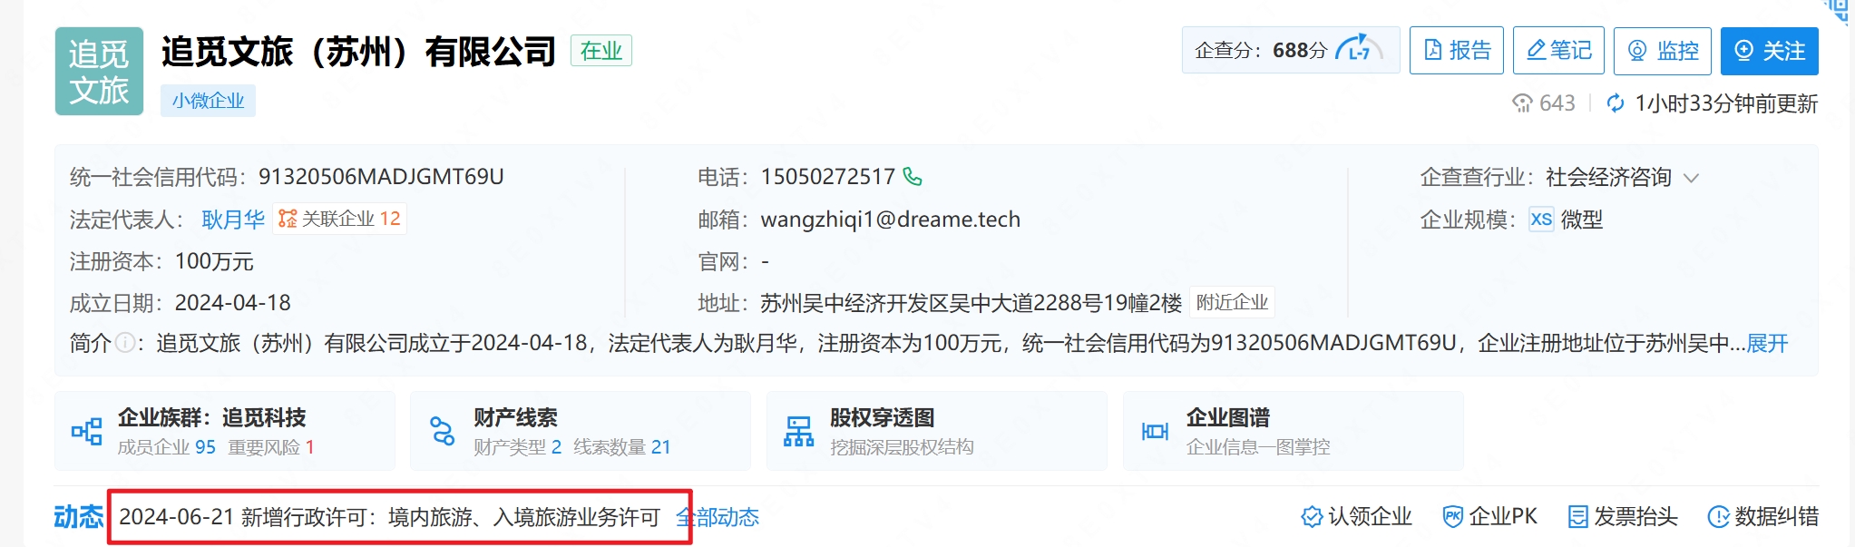Click the email wangzhiqi1@dreame.tech
The image size is (1855, 547).
click(x=891, y=220)
